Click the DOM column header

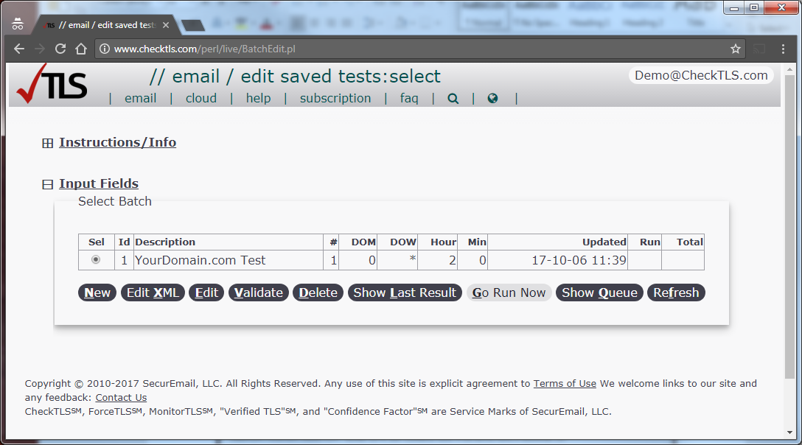[358, 242]
